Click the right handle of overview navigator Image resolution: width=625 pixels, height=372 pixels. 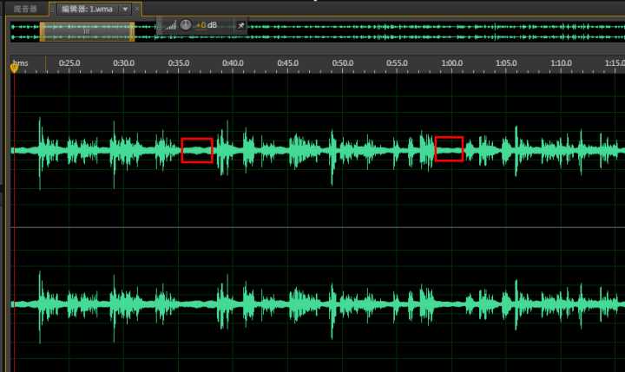coord(132,32)
